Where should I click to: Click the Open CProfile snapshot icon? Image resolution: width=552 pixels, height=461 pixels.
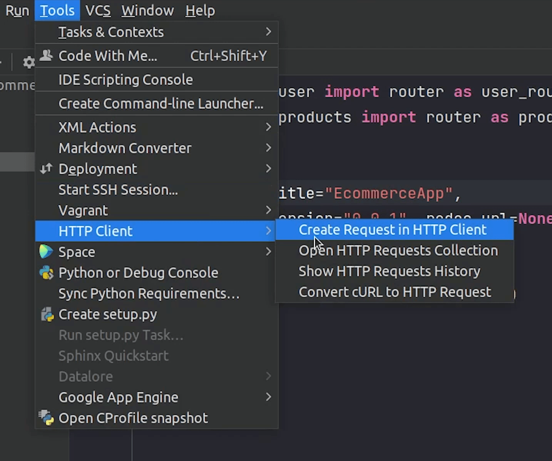(46, 418)
